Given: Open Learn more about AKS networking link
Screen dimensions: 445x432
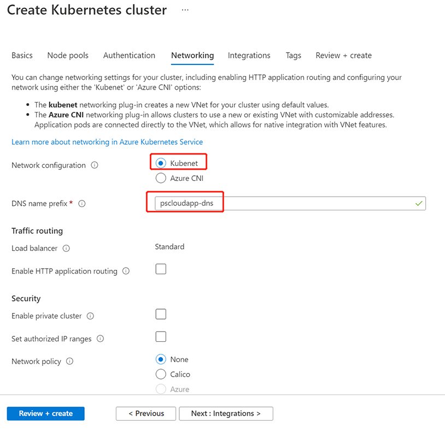Looking at the screenshot, I should 107,142.
